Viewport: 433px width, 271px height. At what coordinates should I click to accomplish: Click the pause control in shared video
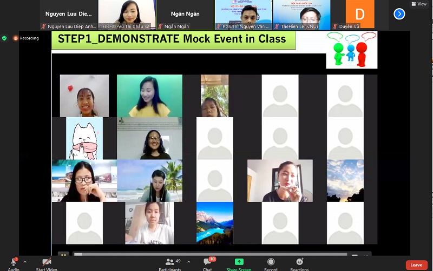pos(64,254)
